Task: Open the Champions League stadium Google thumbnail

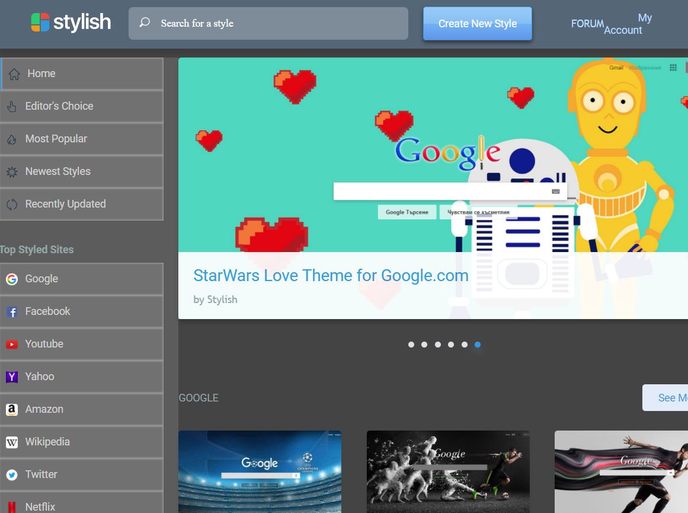Action: 260,471
